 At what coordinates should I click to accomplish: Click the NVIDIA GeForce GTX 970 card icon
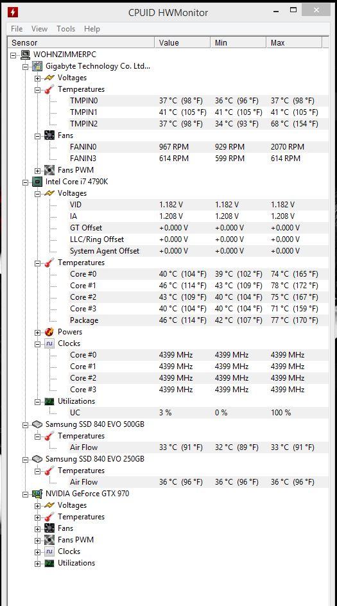point(37,494)
